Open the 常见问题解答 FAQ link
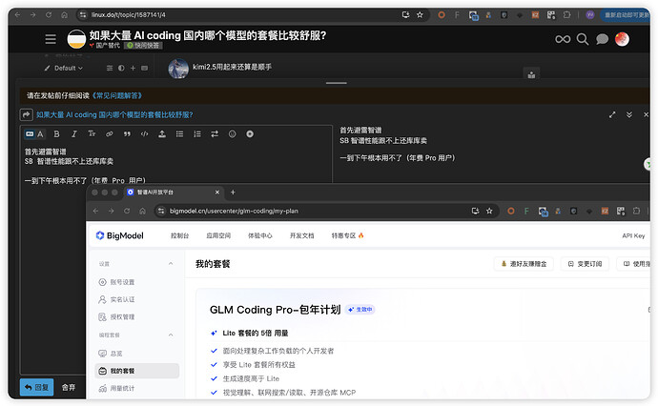658x406 pixels. (x=116, y=95)
